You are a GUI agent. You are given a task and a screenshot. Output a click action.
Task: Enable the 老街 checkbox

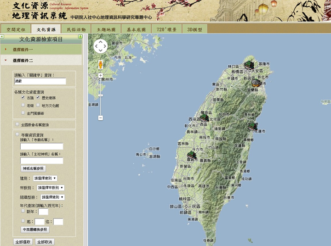(23, 105)
